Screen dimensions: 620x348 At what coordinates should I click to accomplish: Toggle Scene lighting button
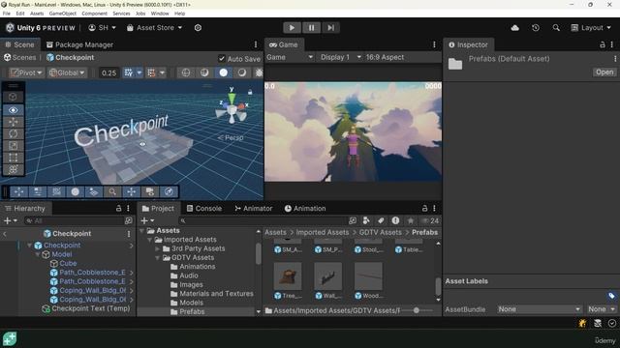click(x=224, y=72)
